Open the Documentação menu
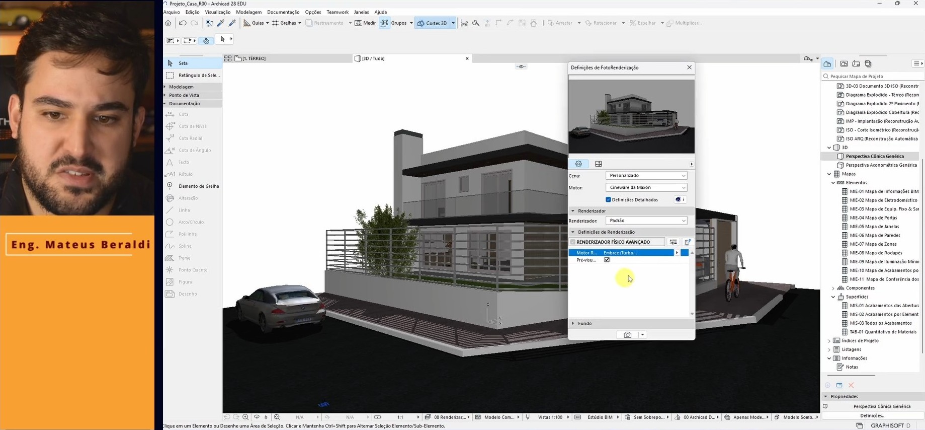This screenshot has height=430, width=925. point(283,12)
